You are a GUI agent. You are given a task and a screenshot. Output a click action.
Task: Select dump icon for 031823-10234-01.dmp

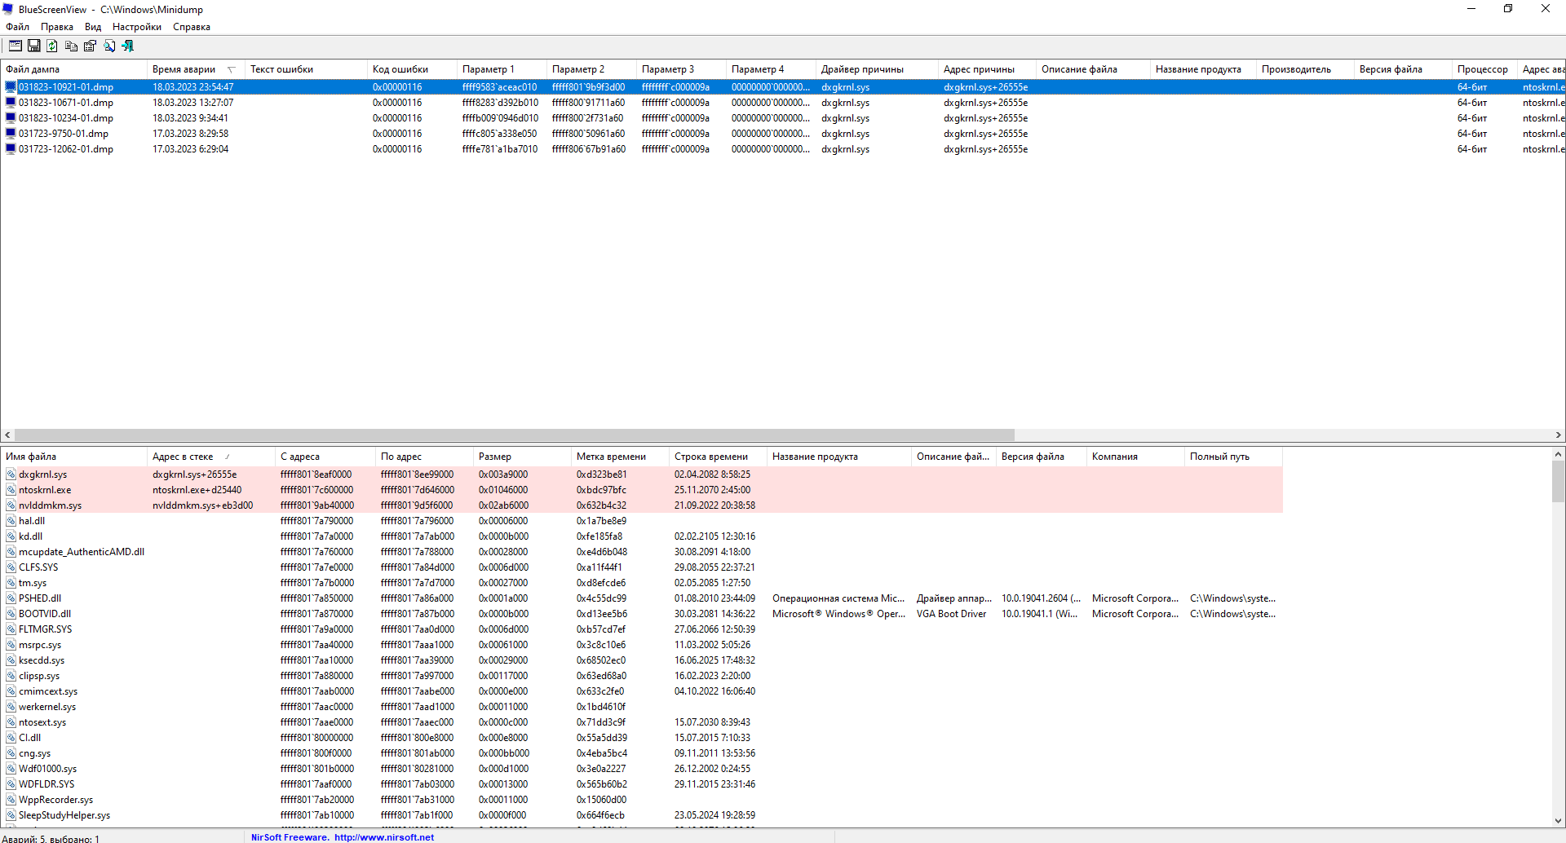11,118
